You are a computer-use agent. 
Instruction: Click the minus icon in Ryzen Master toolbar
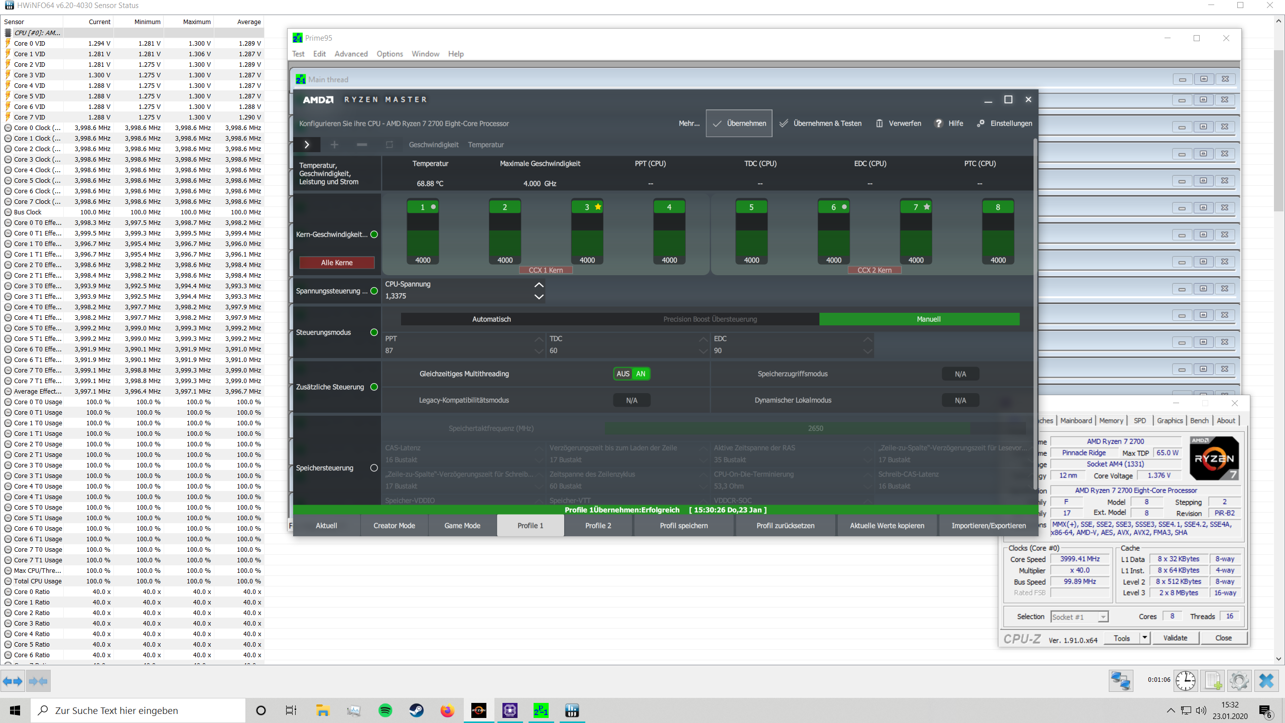(361, 145)
